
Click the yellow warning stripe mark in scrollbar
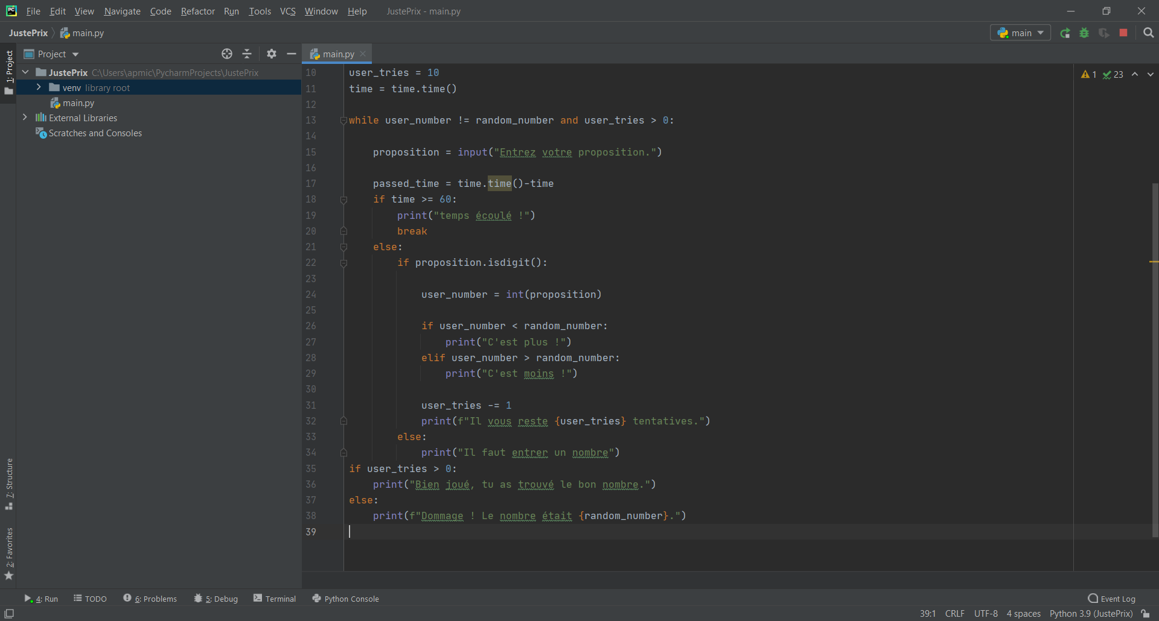pos(1154,262)
